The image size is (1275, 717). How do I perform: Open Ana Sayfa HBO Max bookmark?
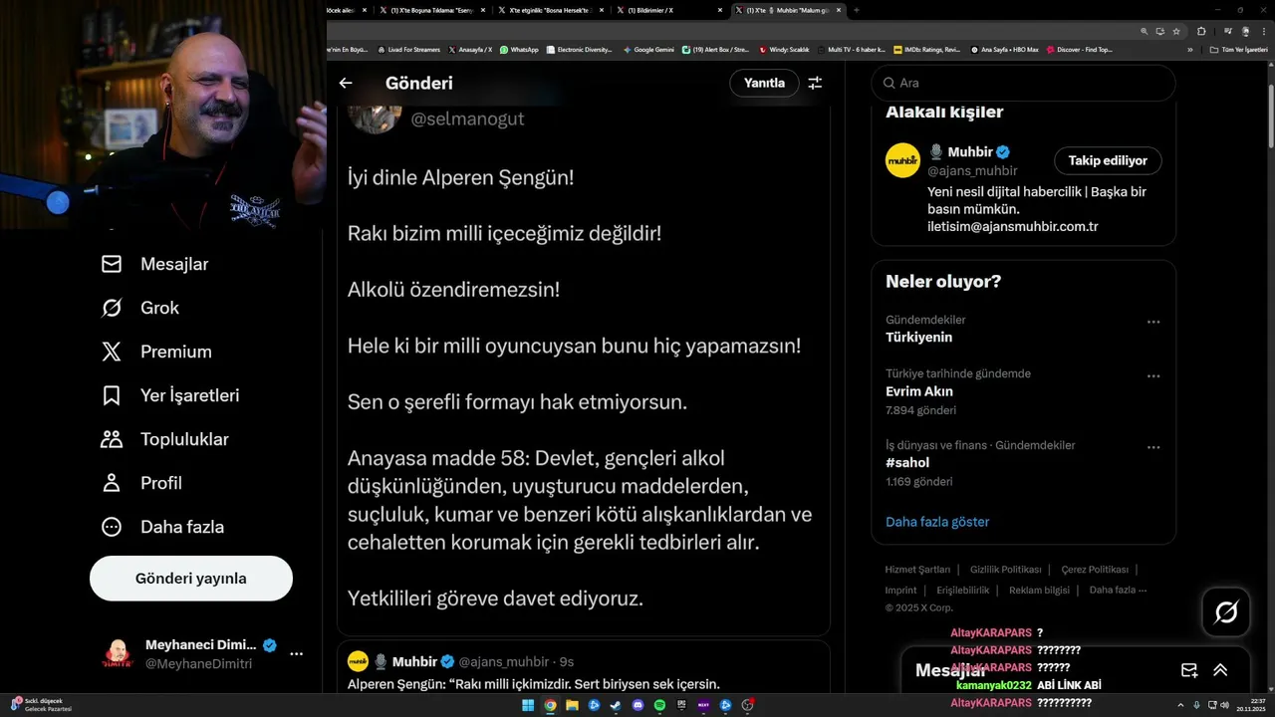[x=1005, y=49]
